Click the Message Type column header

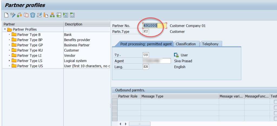180,96
